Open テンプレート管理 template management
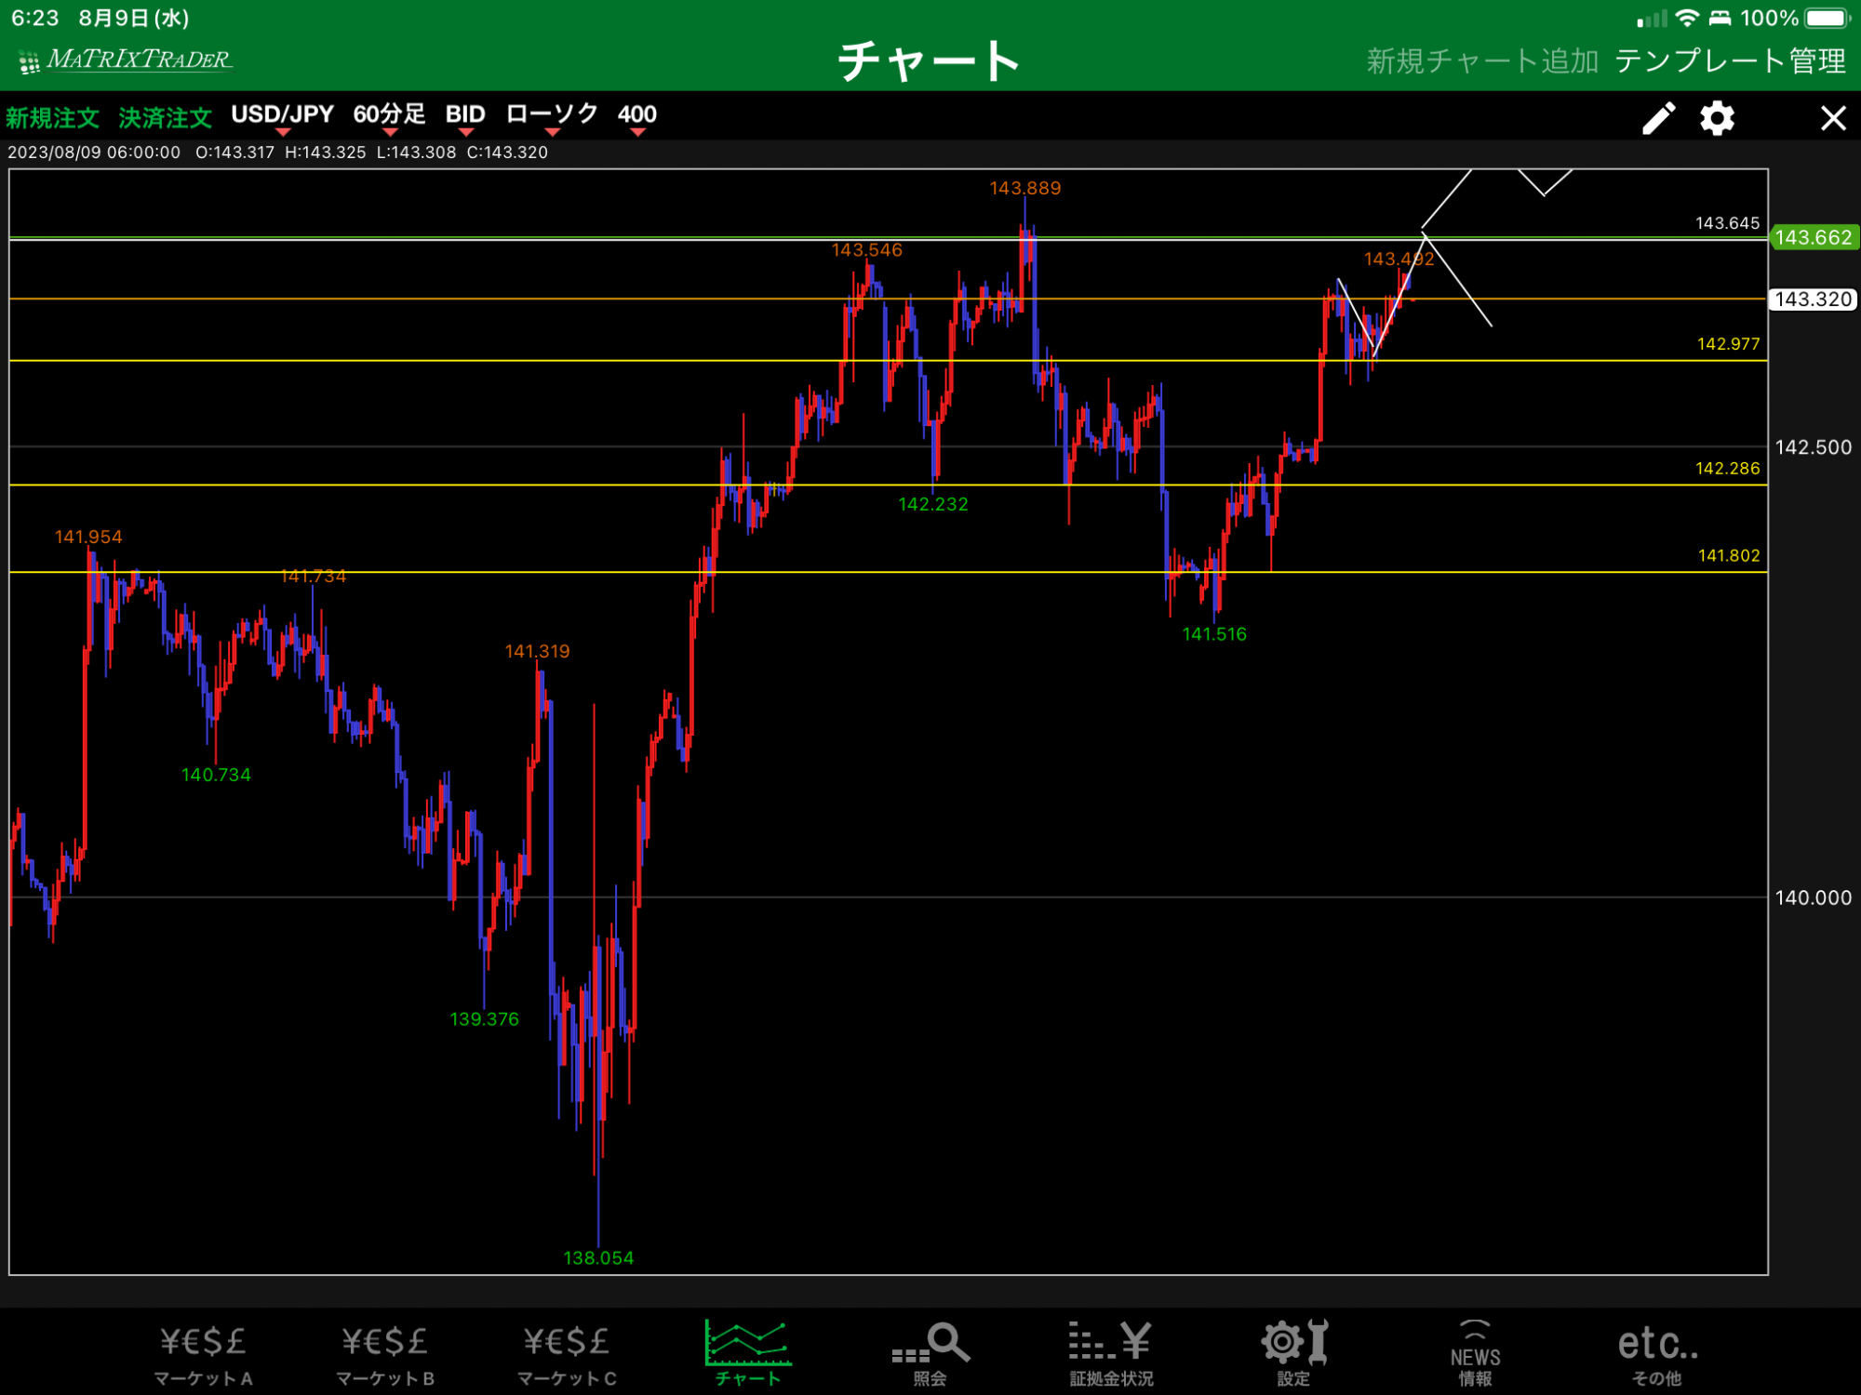Screen dimensions: 1861x1395 click(x=1731, y=61)
